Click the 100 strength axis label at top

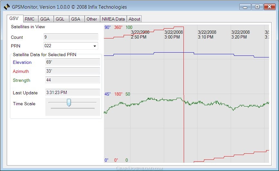(x=129, y=27)
